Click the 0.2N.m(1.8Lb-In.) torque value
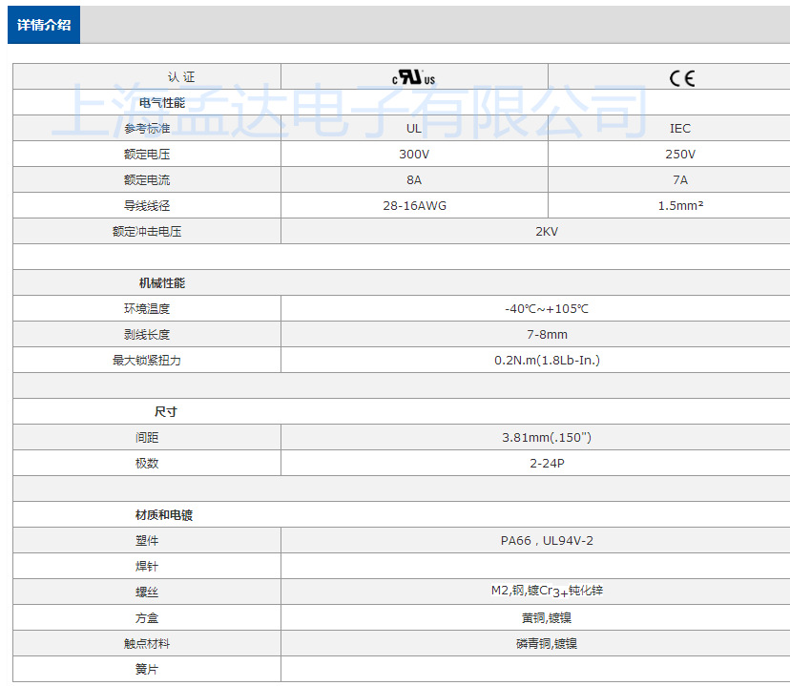Viewport: 790px width, 686px height. (547, 360)
